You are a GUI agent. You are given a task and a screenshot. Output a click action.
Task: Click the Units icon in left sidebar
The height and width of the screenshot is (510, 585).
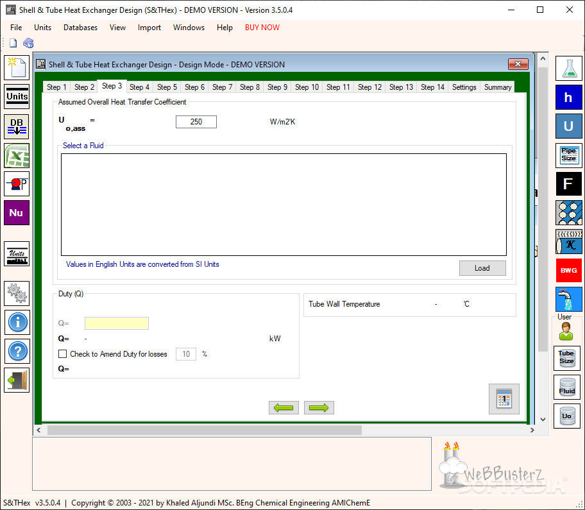(x=17, y=96)
